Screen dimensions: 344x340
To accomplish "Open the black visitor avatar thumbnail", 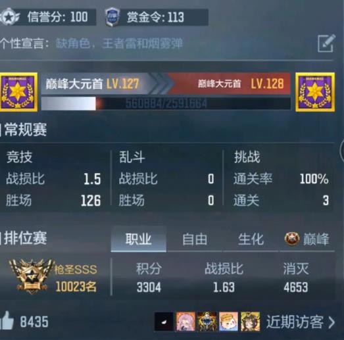I will click(x=164, y=322).
